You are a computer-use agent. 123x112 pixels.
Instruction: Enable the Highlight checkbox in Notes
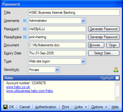[117, 78]
